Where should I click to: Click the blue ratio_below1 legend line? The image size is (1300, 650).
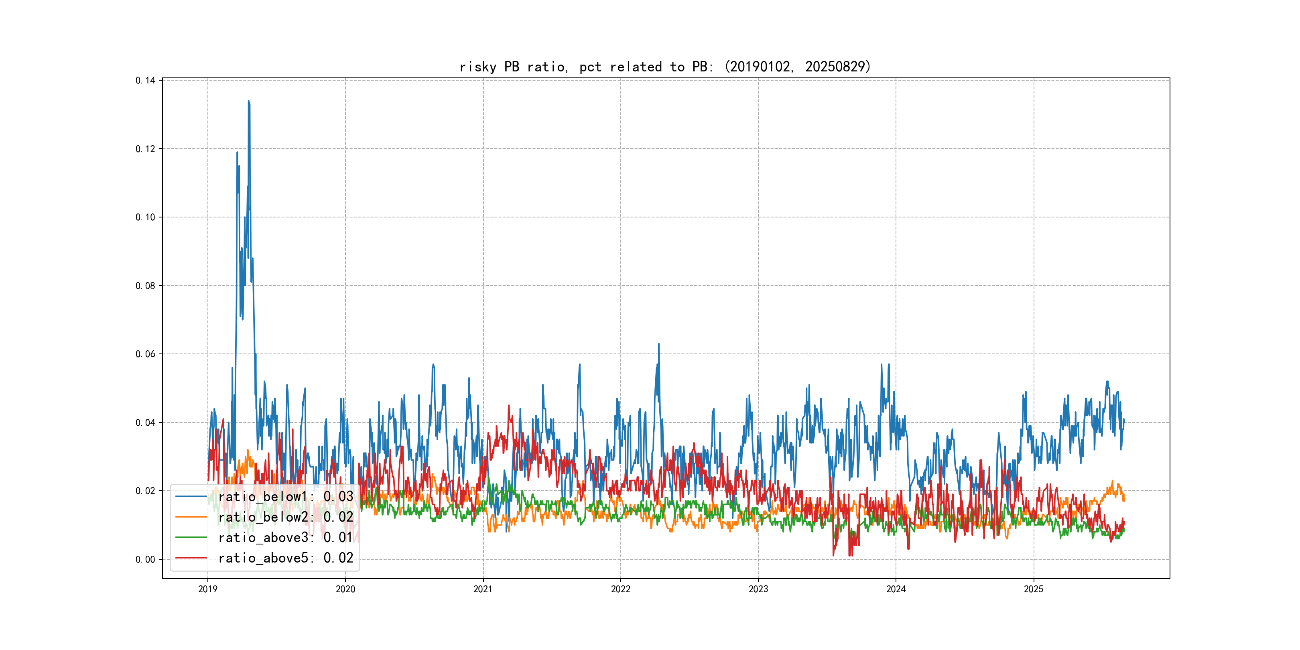(x=191, y=497)
